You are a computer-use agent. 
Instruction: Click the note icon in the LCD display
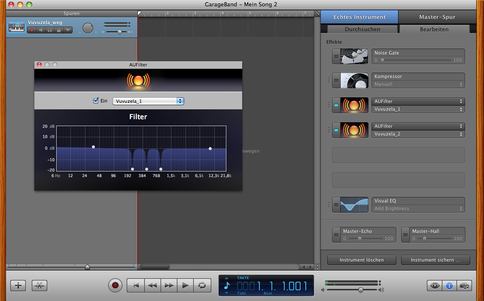tap(227, 286)
